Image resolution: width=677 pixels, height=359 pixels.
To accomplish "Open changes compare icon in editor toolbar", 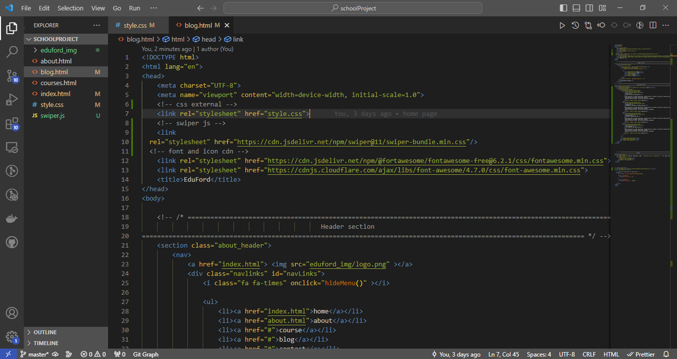I will pyautogui.click(x=588, y=25).
